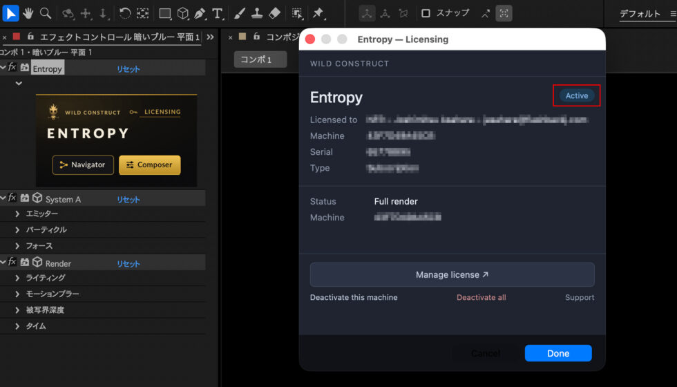Reset the System A effect with リセット
The width and height of the screenshot is (677, 387).
128,200
